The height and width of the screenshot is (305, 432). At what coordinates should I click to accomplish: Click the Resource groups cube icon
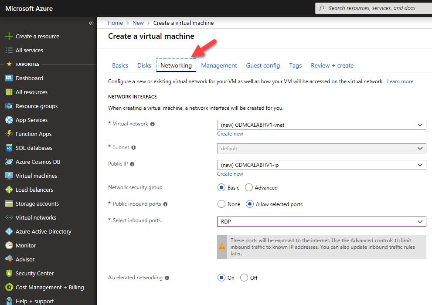pos(9,106)
